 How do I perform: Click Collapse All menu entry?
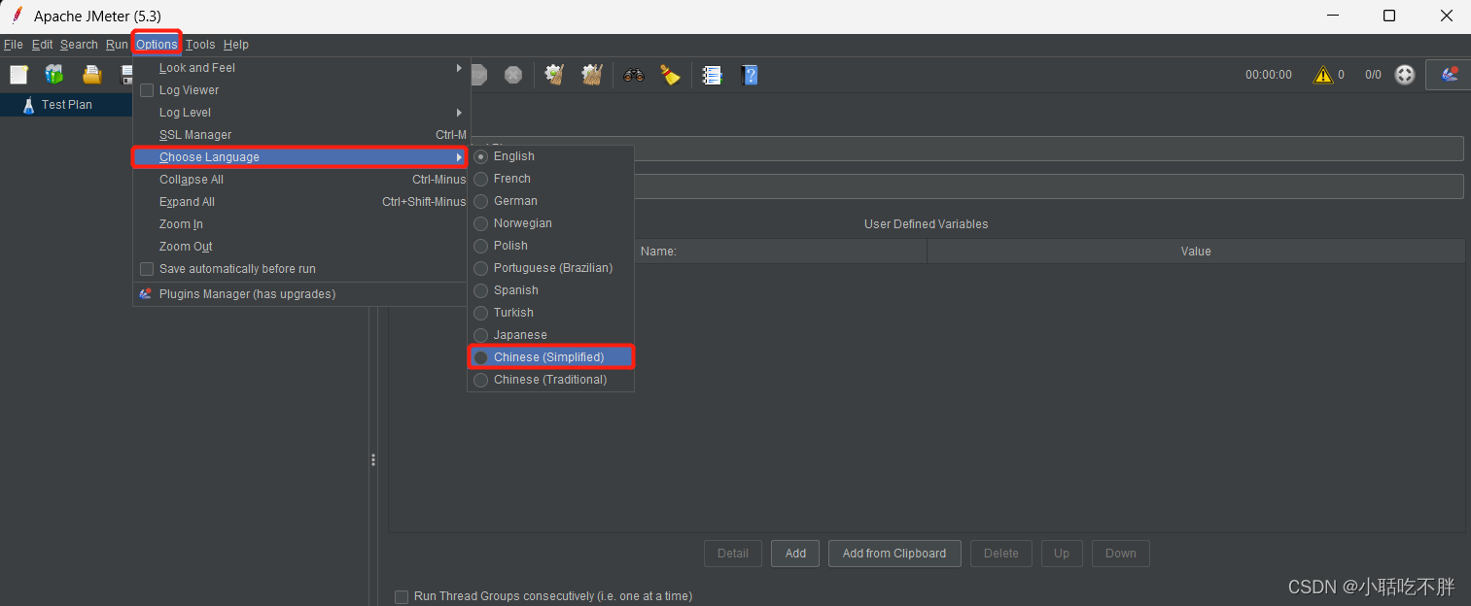pyautogui.click(x=301, y=180)
